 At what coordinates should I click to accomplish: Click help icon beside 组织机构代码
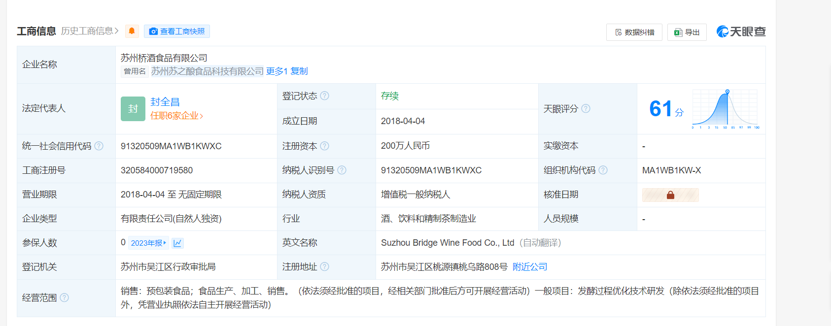[x=603, y=170]
